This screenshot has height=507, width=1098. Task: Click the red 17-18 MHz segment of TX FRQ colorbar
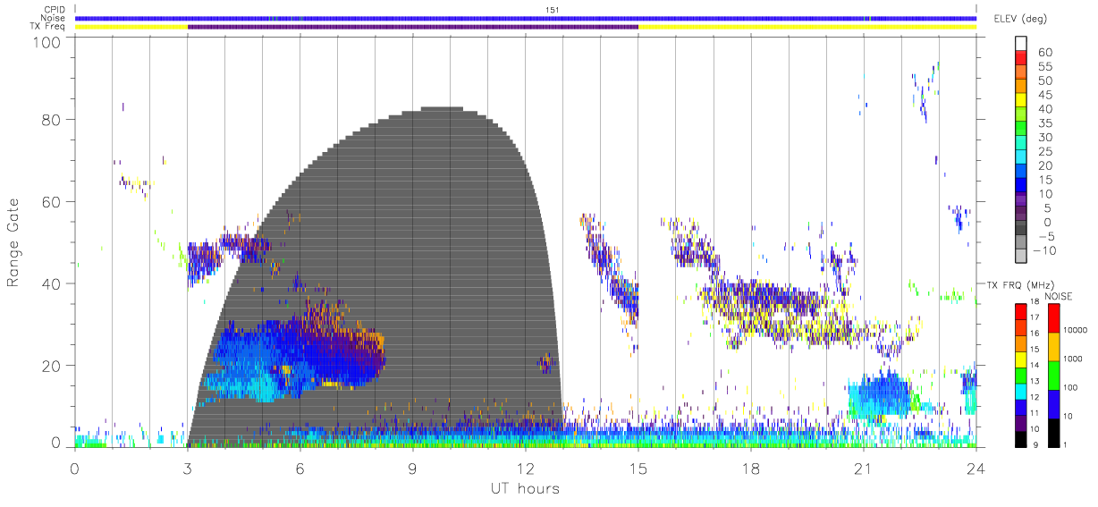1021,312
